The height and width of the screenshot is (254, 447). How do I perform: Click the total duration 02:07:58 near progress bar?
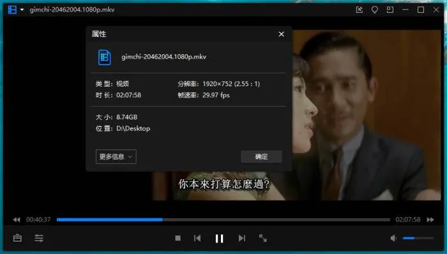[408, 220]
